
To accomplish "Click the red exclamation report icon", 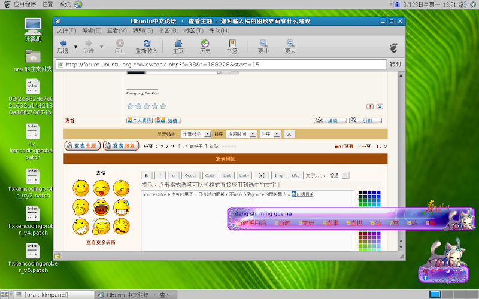I will 370,106.
